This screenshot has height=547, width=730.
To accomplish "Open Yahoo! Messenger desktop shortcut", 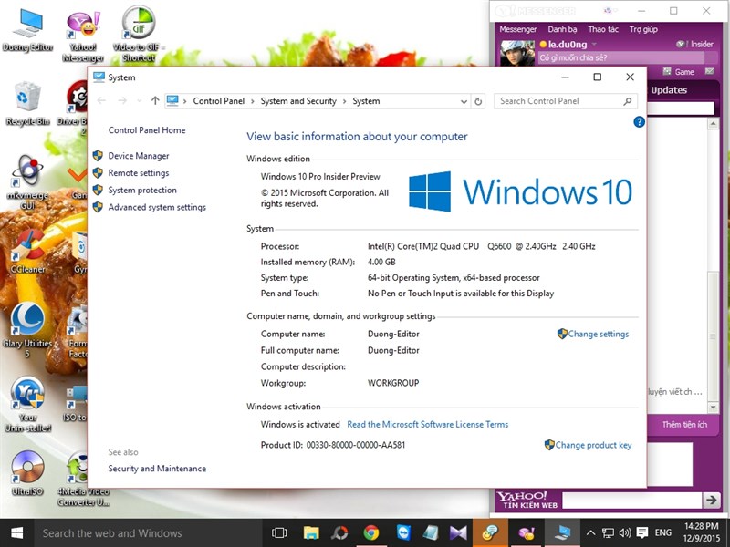I will (83, 36).
